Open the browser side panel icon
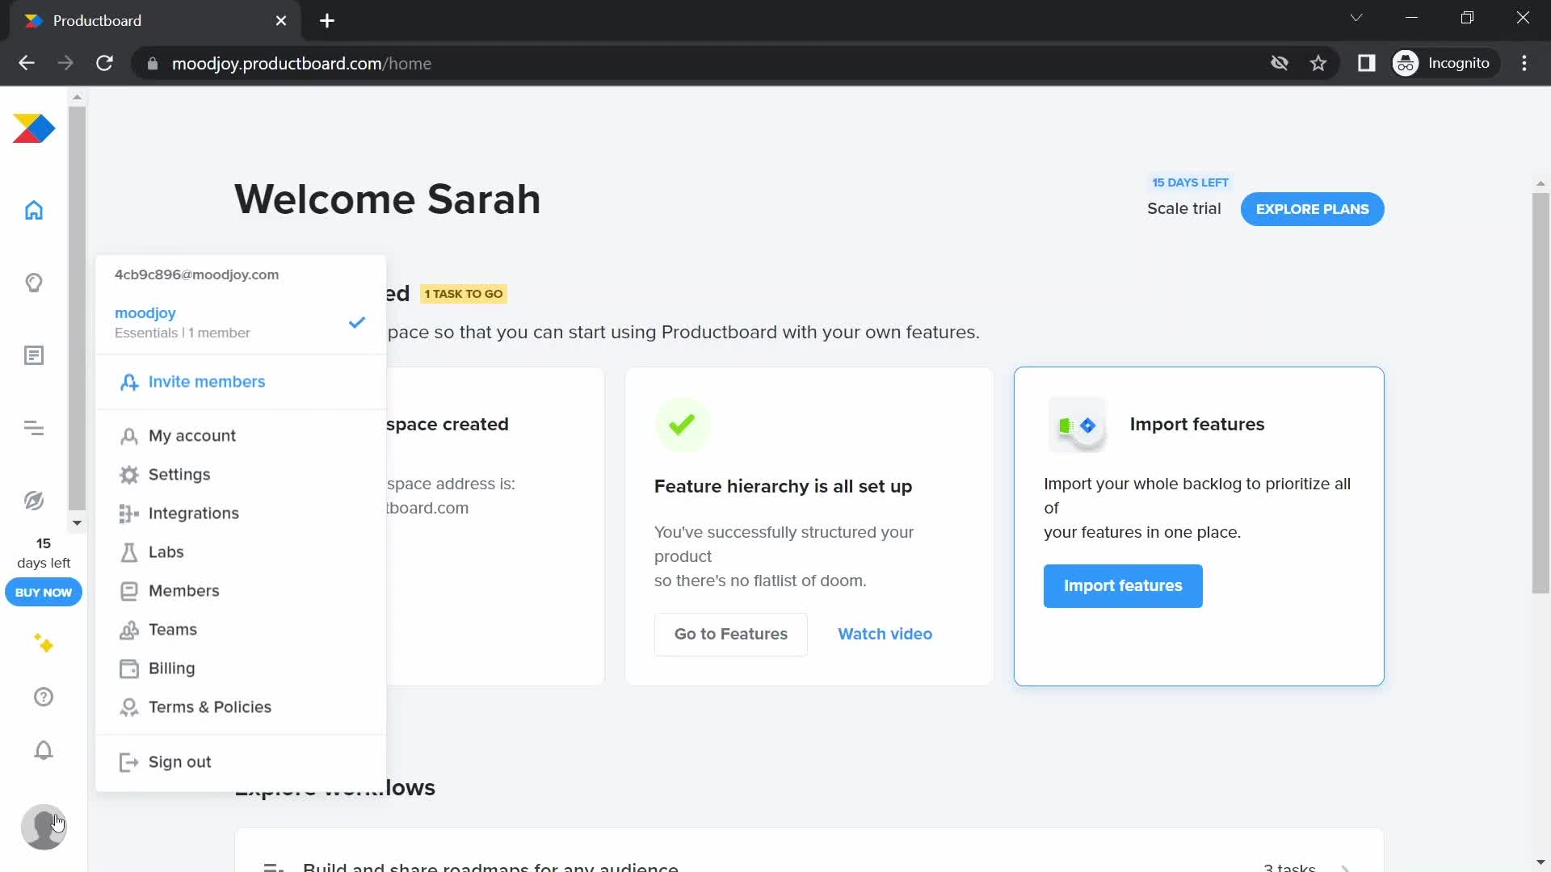1551x872 pixels. pyautogui.click(x=1367, y=63)
